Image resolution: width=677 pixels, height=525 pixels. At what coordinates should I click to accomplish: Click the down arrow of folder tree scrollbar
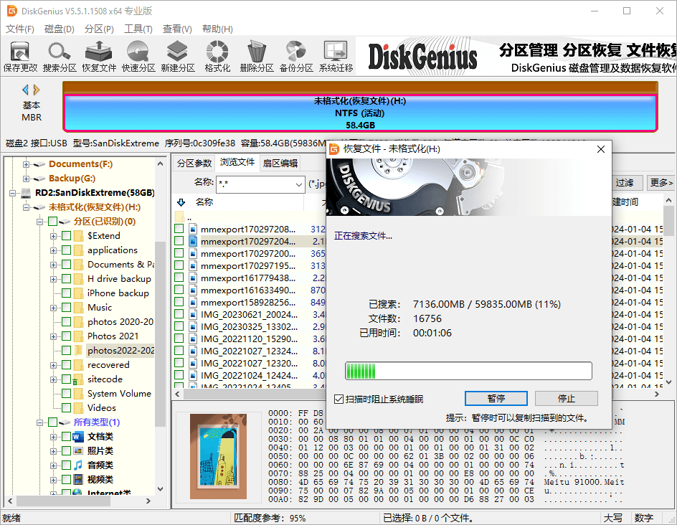[x=160, y=489]
